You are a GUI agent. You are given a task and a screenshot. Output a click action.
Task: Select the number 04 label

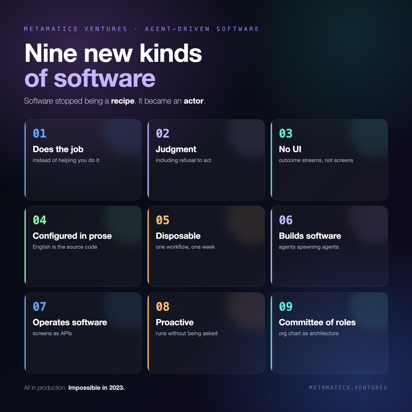point(39,220)
